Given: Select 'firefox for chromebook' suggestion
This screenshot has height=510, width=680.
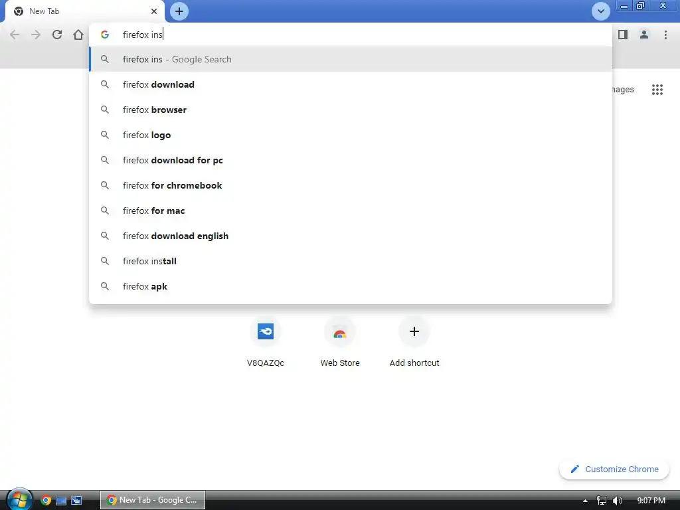Looking at the screenshot, I should tap(351, 186).
